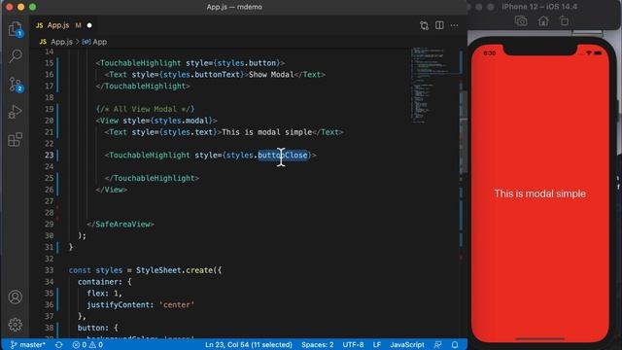Click the feedback icon in status bar
Viewport: 622px width, 350px height.
click(x=437, y=344)
